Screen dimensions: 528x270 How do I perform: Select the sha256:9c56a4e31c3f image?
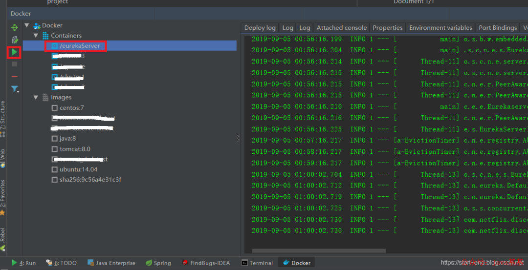[90, 180]
